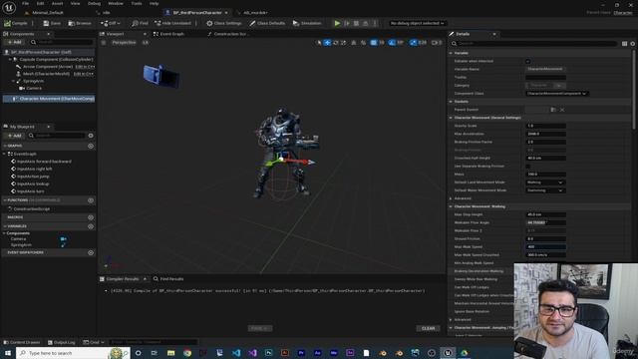
Task: Toggle viewport rotation snapping icon
Action: 392,42
